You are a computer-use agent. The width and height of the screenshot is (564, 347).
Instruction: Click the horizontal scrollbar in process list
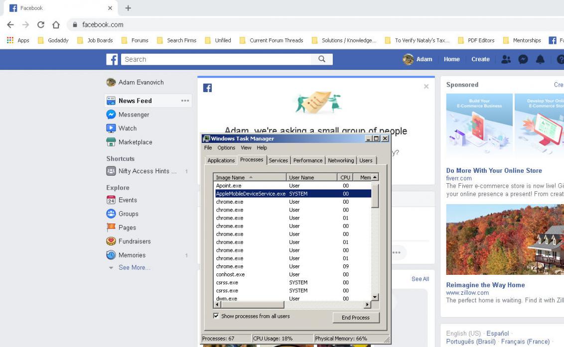point(324,305)
